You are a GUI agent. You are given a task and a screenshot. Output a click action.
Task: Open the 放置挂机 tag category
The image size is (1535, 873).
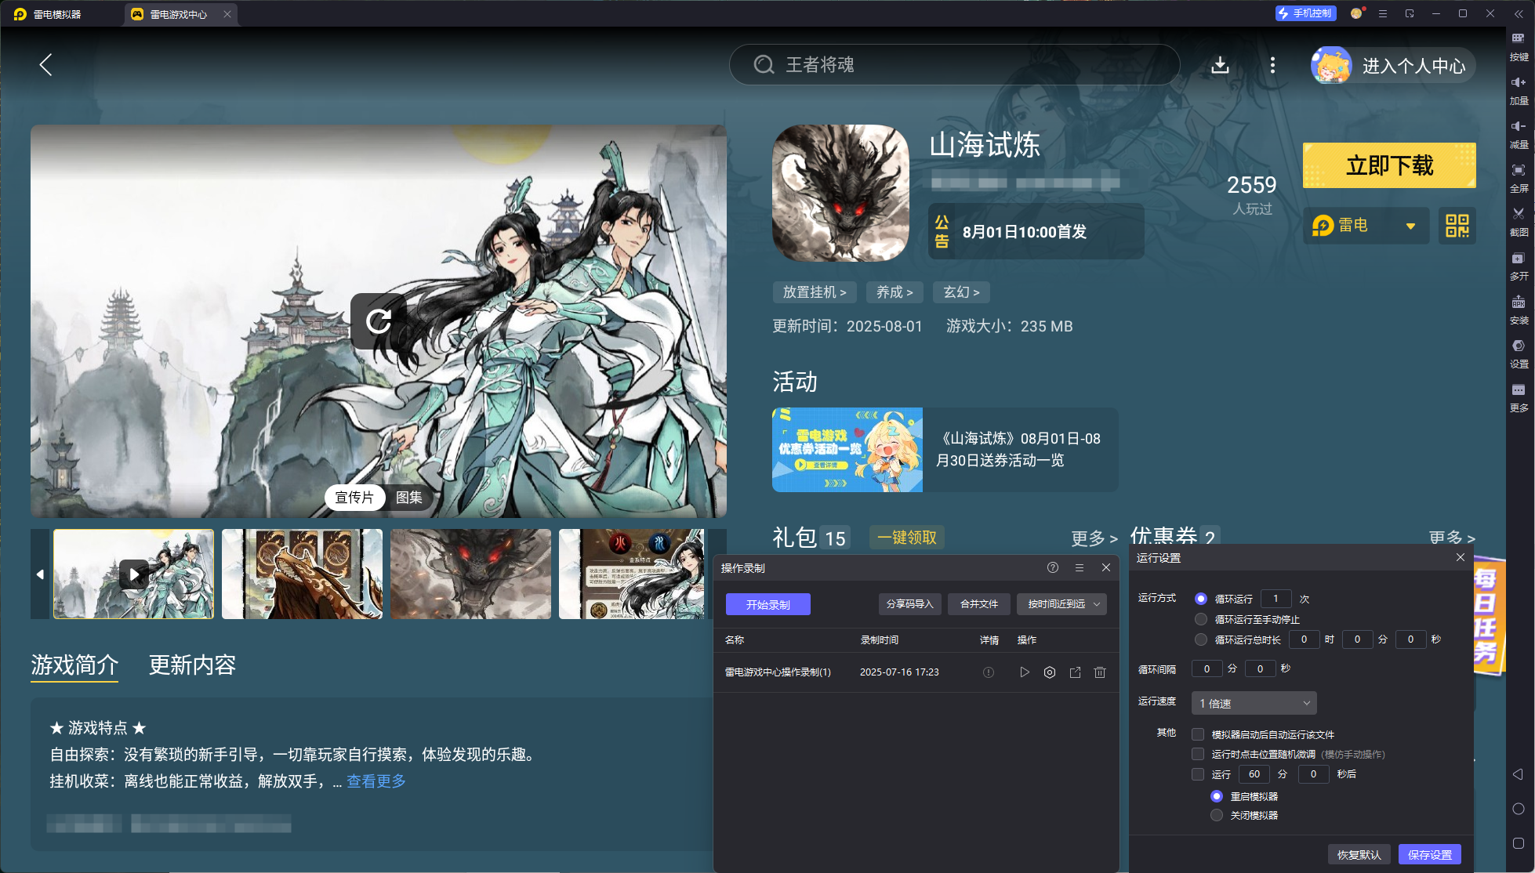click(815, 292)
